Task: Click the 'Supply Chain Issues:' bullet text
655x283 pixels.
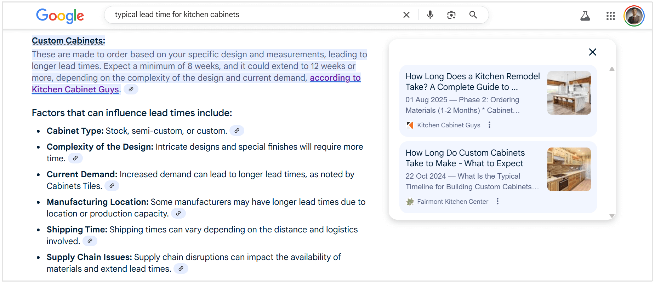Action: pos(89,257)
